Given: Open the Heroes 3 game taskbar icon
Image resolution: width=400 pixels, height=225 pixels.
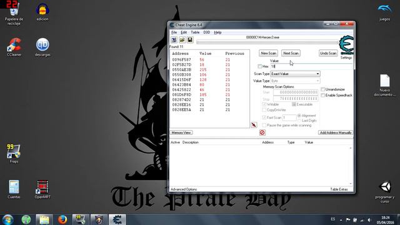Looking at the screenshot, I should (x=99, y=219).
